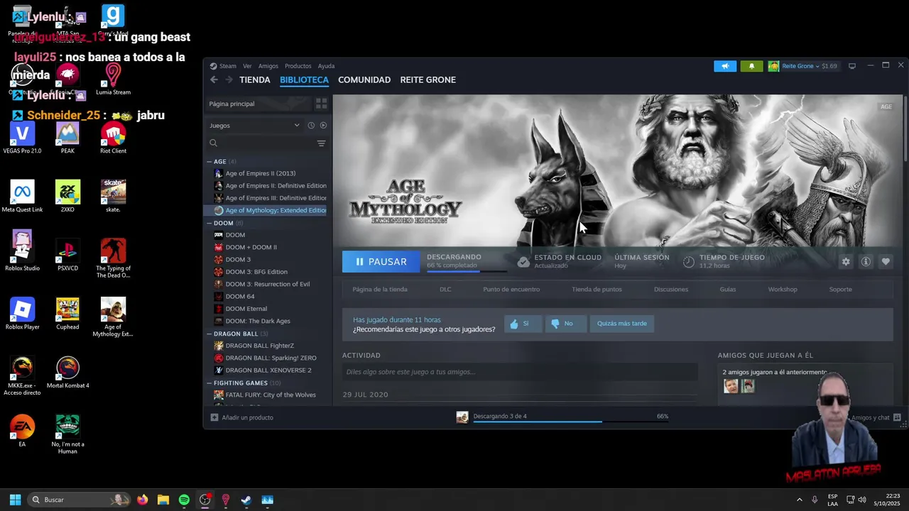
Task: Select DRAGON BALL: Sparking! ZERO
Action: point(271,358)
